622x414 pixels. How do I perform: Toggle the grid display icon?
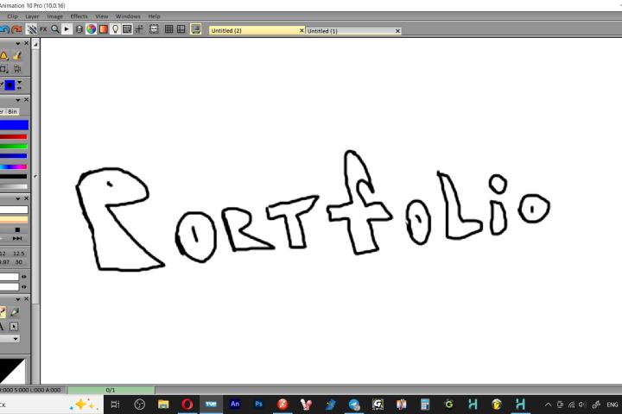(168, 29)
